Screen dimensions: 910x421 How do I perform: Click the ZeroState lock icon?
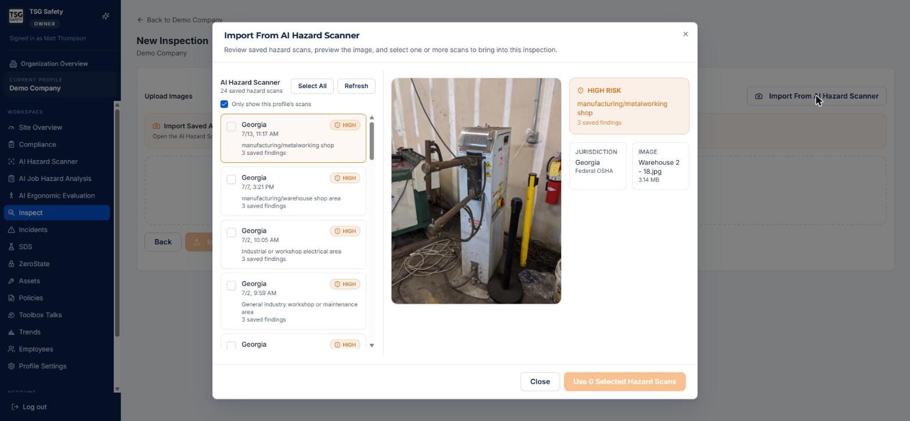coord(12,264)
